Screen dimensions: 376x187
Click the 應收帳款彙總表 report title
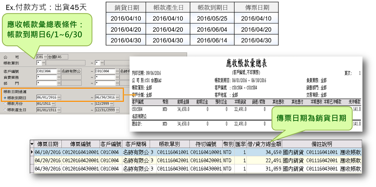click(246, 64)
